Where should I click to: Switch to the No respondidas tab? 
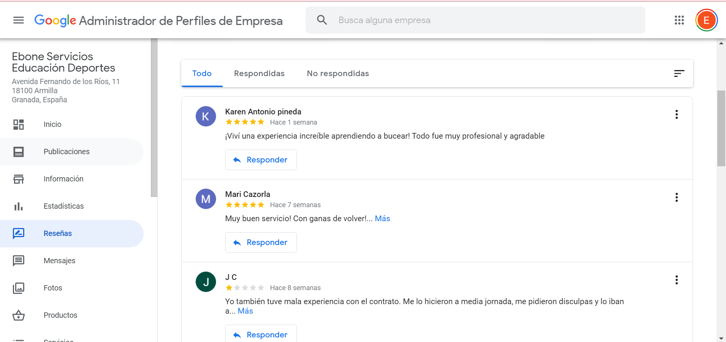click(x=338, y=73)
